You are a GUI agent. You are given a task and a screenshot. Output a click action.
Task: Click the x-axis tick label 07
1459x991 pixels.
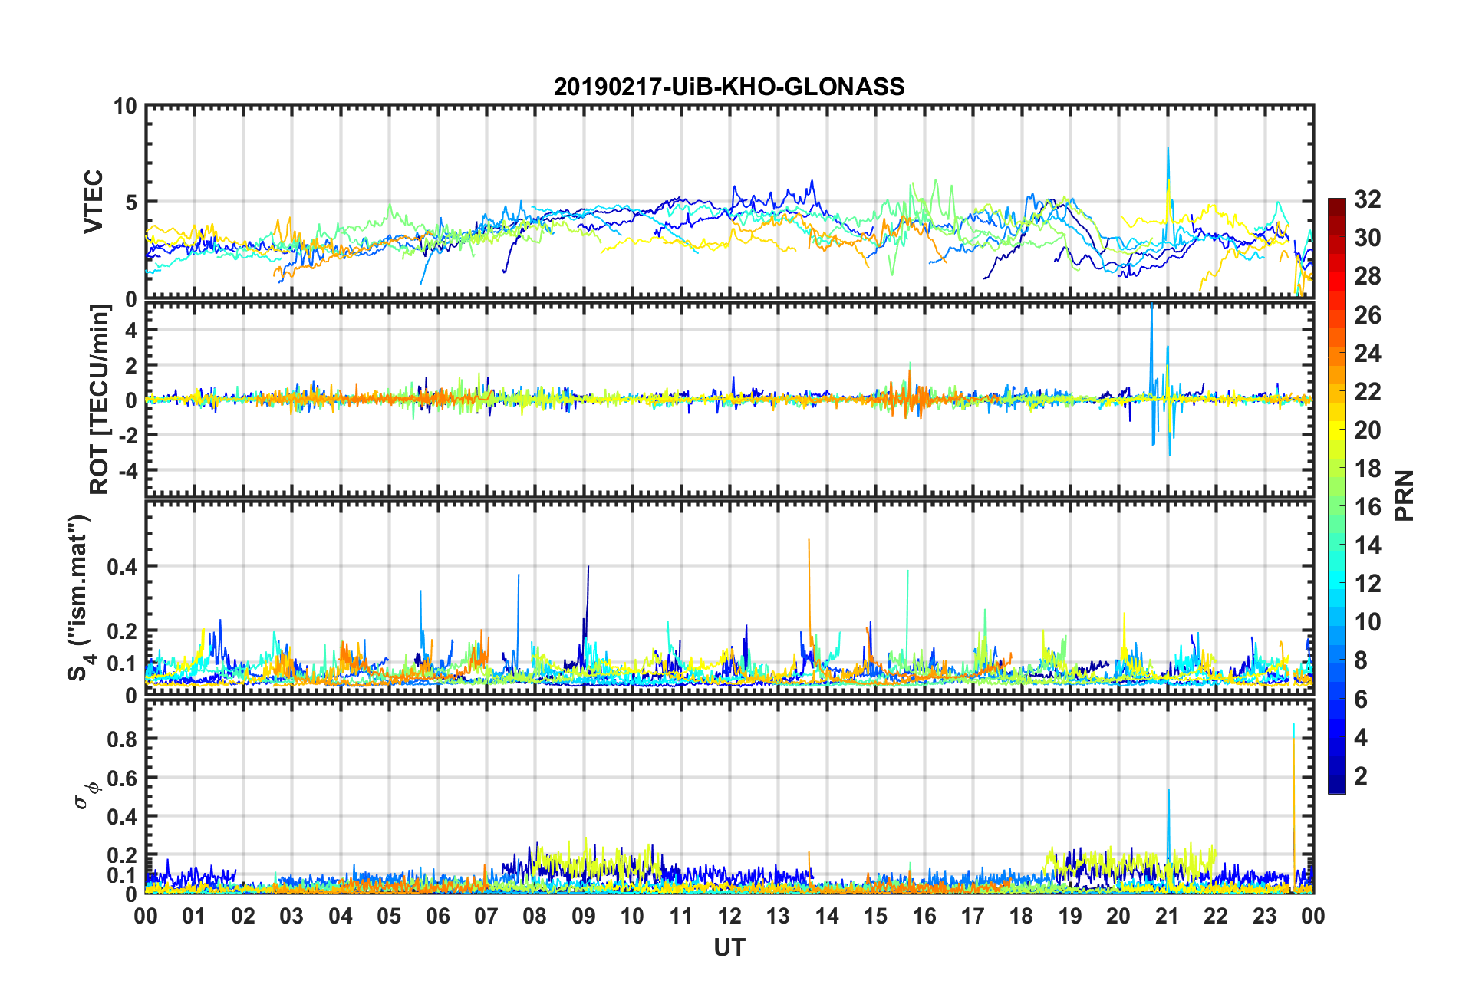[x=486, y=916]
